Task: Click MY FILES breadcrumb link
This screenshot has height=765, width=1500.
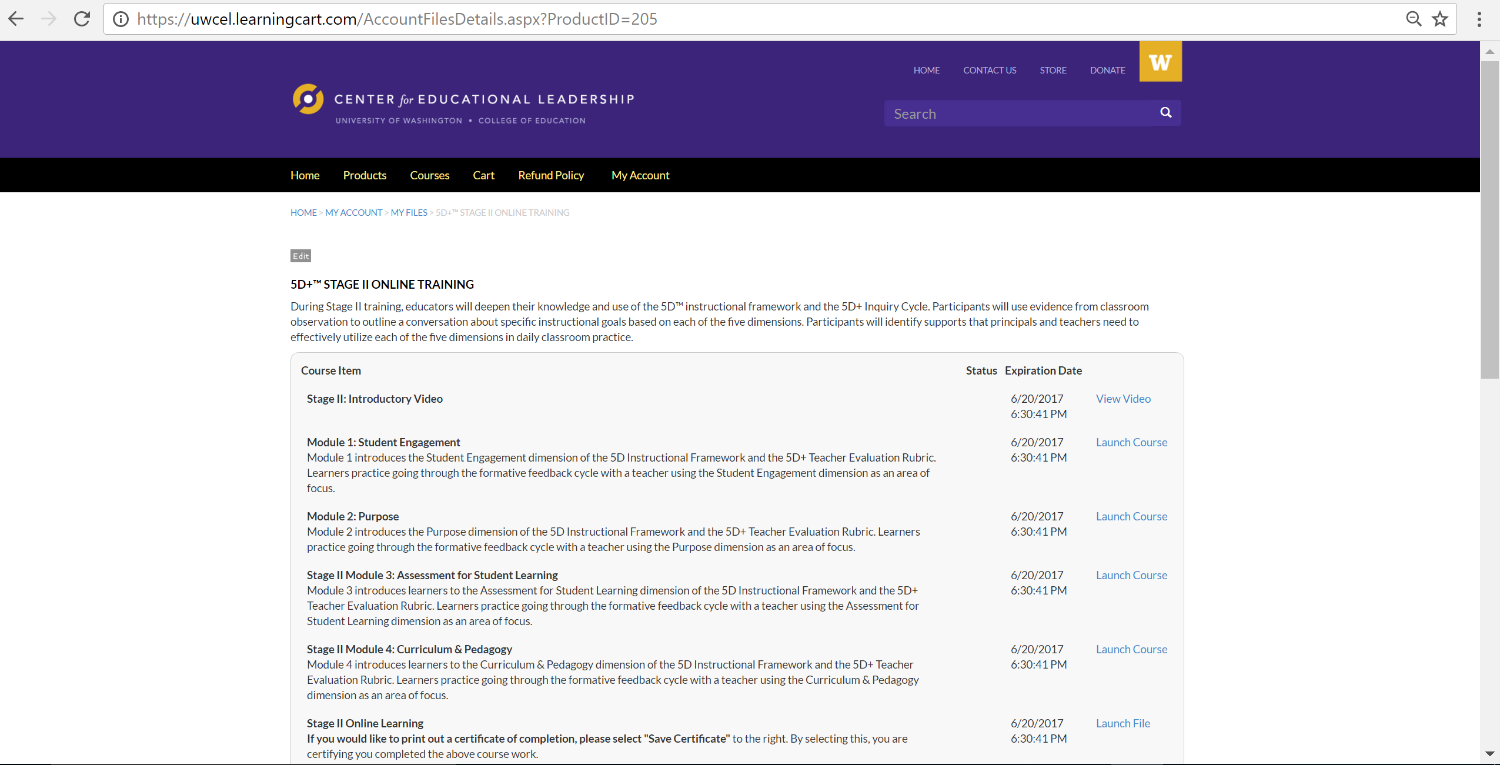Action: point(409,213)
